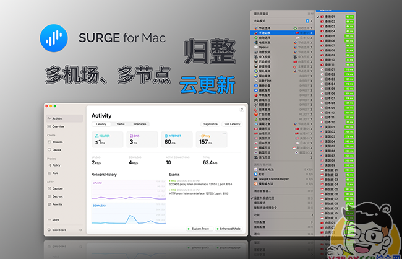Click the Test Latency button
This screenshot has height=259, width=402.
pyautogui.click(x=232, y=124)
